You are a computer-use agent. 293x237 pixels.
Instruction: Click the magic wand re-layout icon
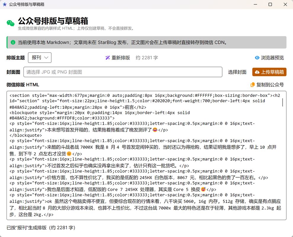pos(108,58)
